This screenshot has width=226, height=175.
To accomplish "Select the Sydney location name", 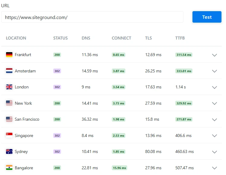I will (x=21, y=152).
